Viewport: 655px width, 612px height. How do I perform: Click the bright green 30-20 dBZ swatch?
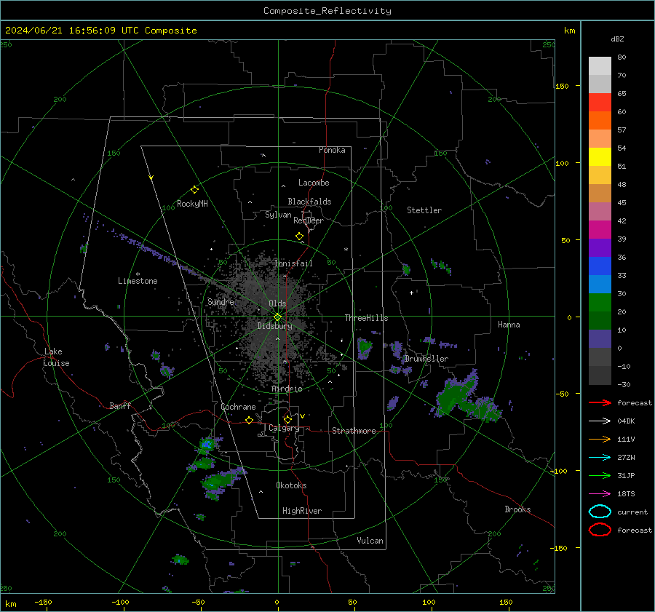600,303
